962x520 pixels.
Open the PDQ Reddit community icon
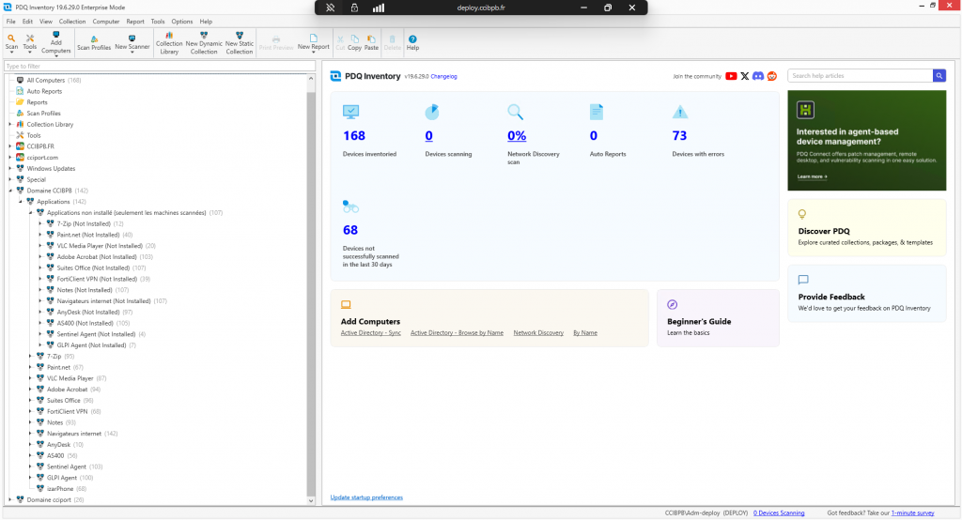pyautogui.click(x=772, y=76)
